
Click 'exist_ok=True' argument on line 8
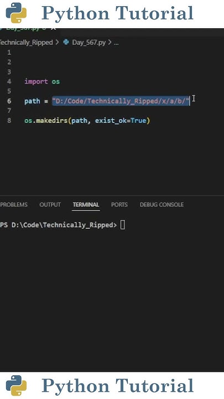pos(121,120)
